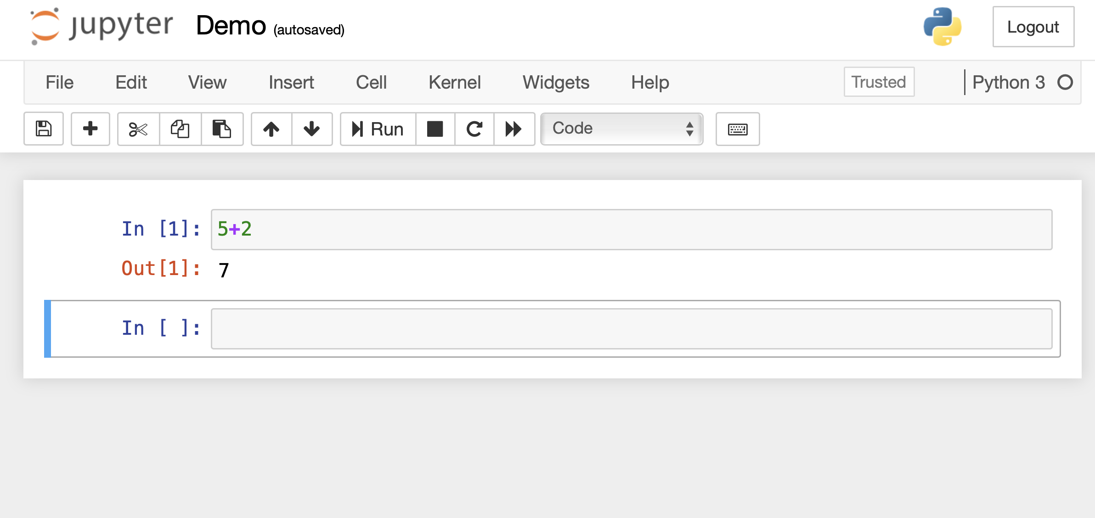Click the Logout button
Viewport: 1095px width, 518px height.
tap(1033, 27)
